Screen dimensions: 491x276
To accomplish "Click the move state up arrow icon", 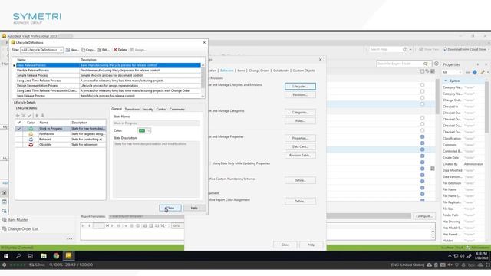I will point(37,116).
